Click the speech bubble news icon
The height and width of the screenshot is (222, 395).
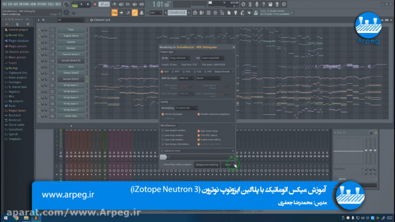point(284,4)
